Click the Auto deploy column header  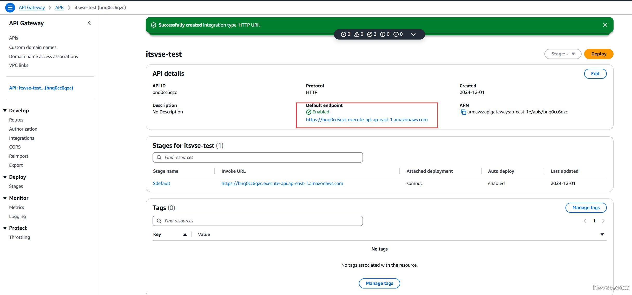point(501,171)
